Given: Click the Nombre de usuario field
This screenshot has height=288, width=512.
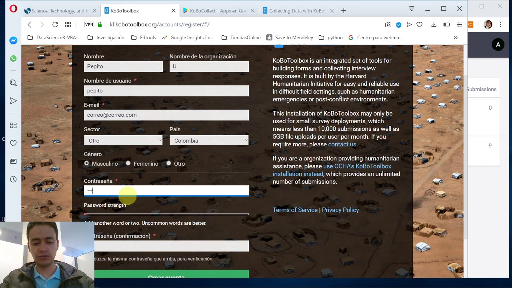Looking at the screenshot, I should click(x=166, y=91).
